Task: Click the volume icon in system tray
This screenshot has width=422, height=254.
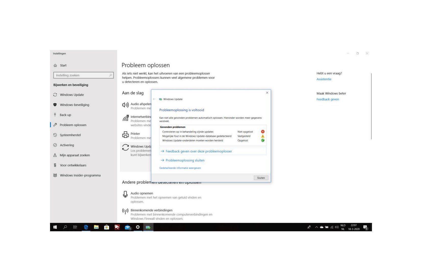Action: click(337, 227)
